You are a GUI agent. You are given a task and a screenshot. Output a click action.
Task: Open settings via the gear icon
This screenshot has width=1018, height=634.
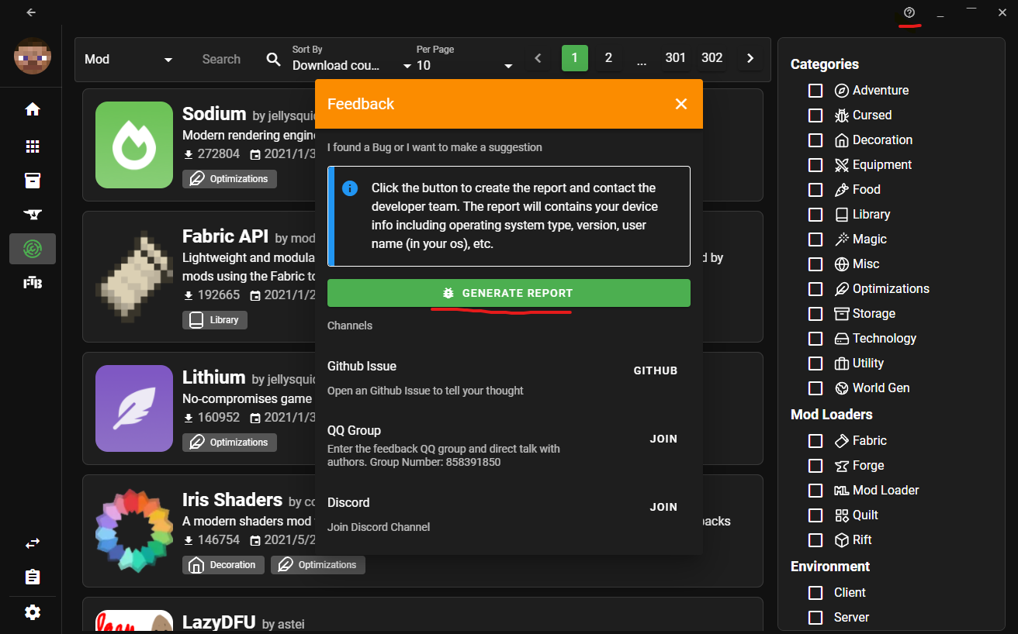click(x=32, y=612)
